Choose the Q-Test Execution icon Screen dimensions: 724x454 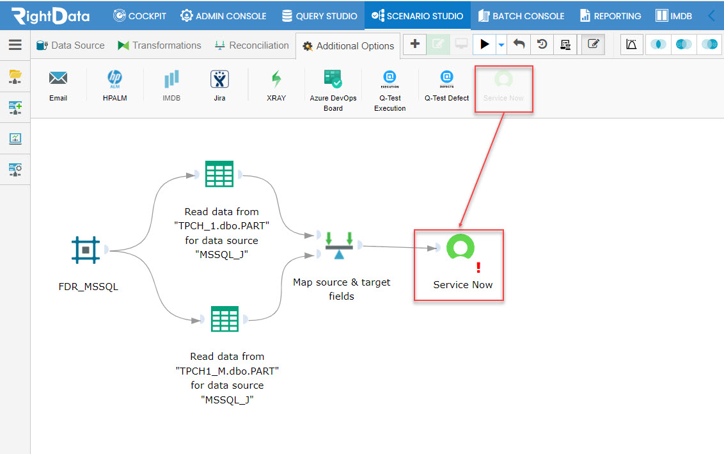coord(390,79)
